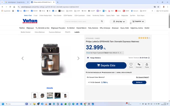Click the product star rating
Screen dimensions: 170x106
143,38
